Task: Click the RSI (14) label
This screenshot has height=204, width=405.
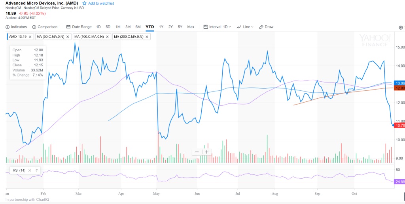Action: tap(19, 170)
